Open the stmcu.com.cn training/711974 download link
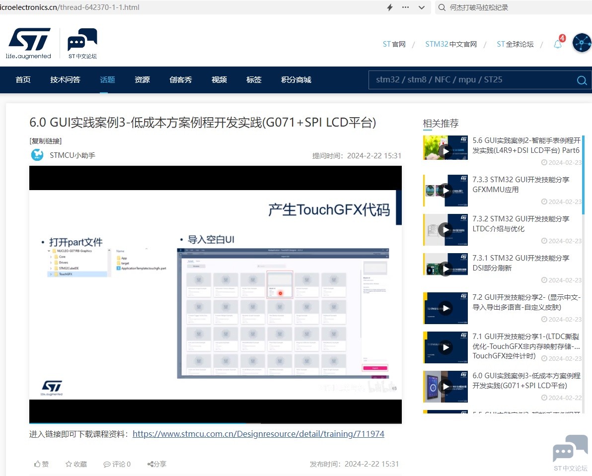This screenshot has width=592, height=476. 258,434
